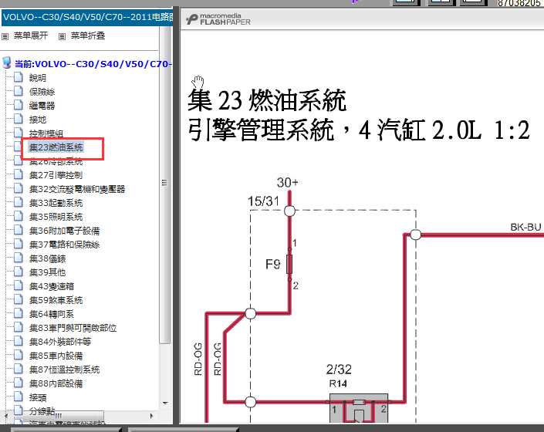The height and width of the screenshot is (432, 544).
Task: Click the page icon beside 集43變速箱
Action: point(19,285)
